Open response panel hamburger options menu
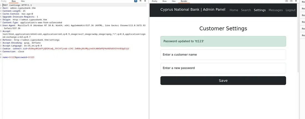 pyautogui.click(x=296, y=1)
